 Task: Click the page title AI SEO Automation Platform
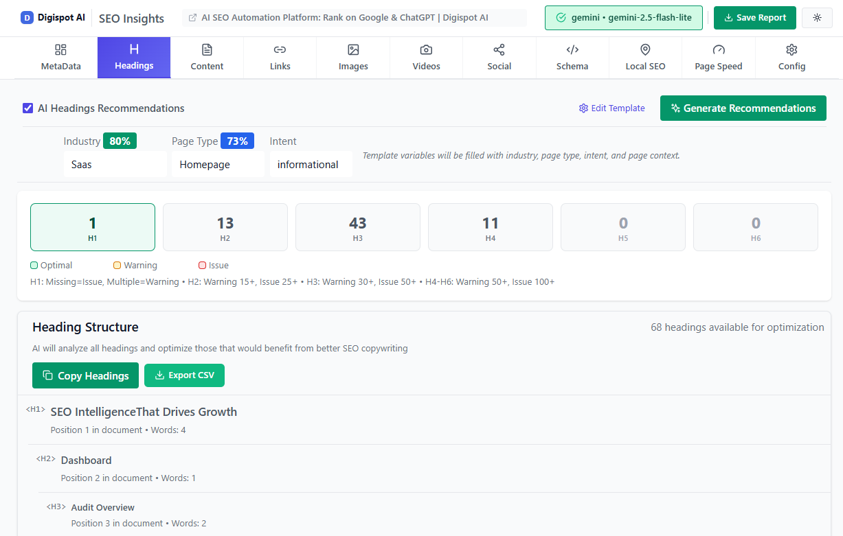tap(345, 18)
